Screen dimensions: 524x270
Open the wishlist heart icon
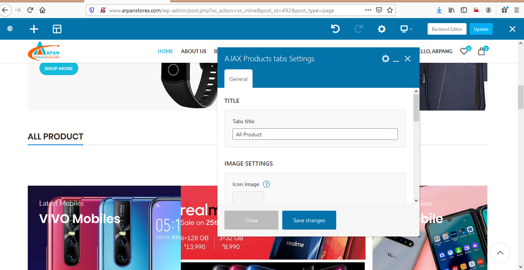click(464, 51)
